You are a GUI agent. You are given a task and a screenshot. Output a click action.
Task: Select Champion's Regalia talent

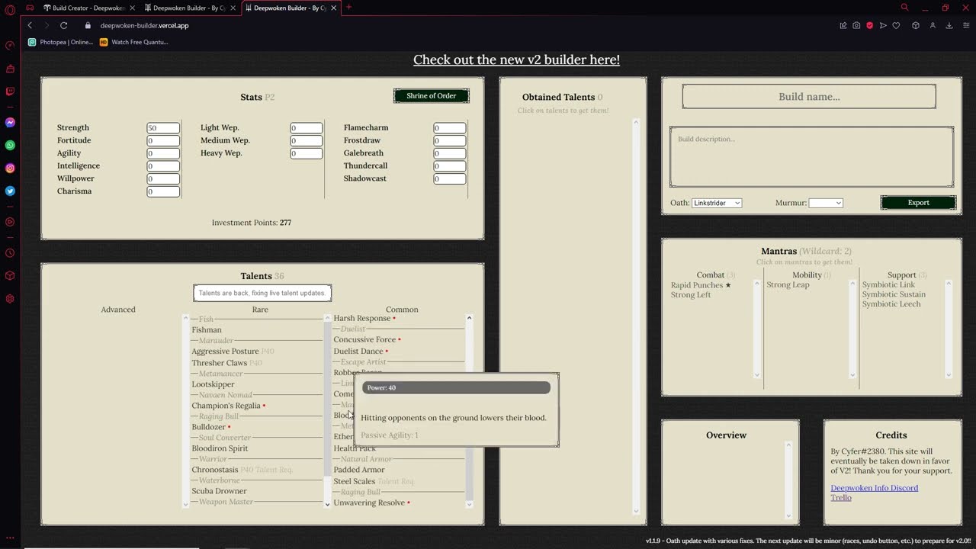226,406
